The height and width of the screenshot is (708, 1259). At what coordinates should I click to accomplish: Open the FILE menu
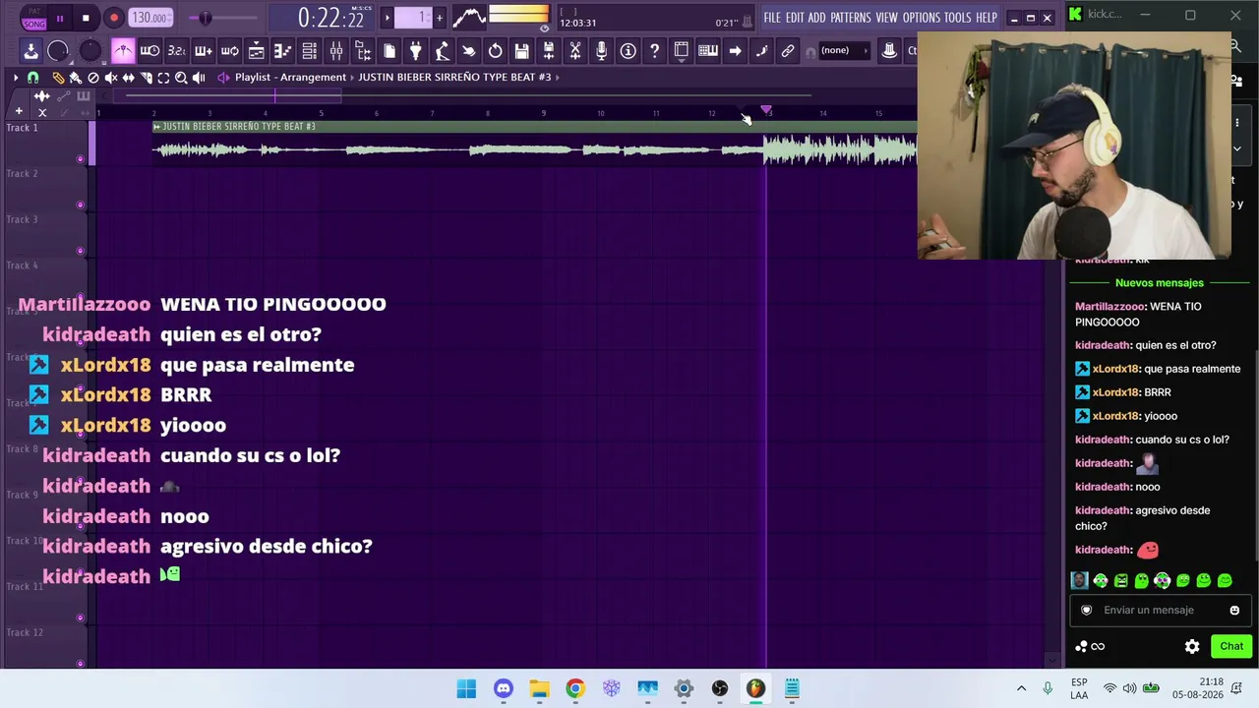[x=772, y=18]
